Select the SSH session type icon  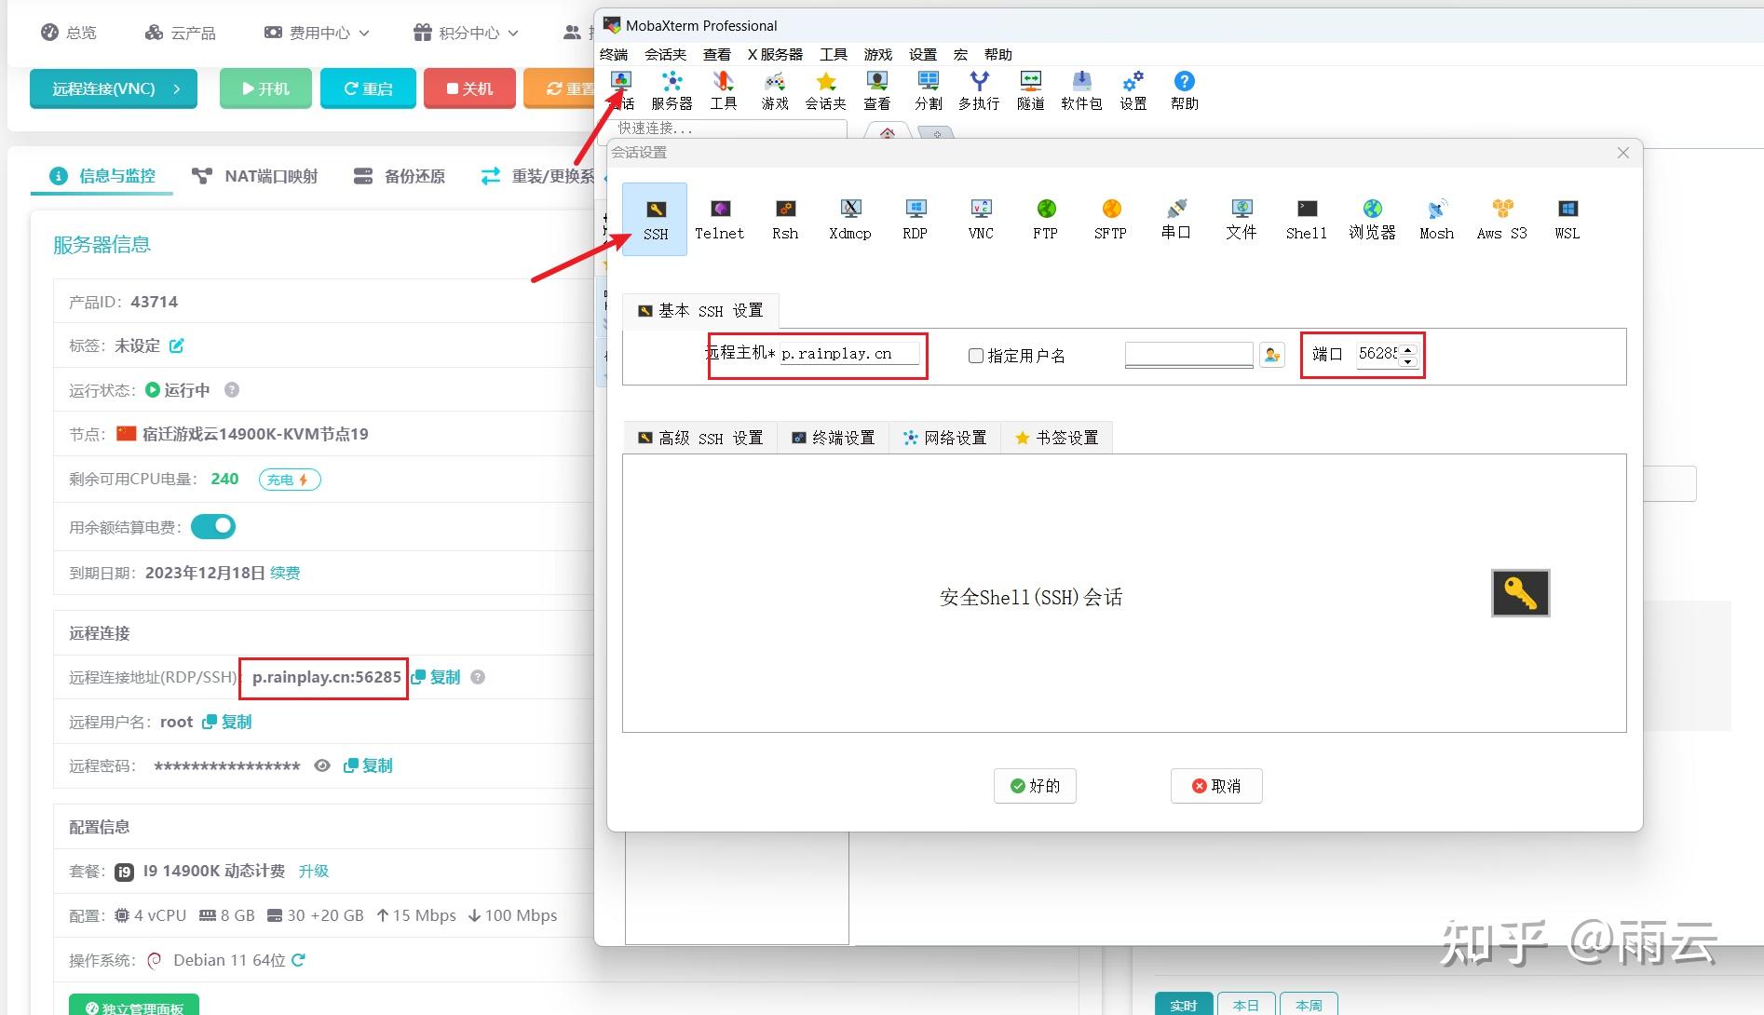click(x=655, y=219)
